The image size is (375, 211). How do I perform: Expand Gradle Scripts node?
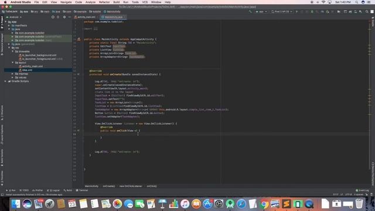(6, 81)
